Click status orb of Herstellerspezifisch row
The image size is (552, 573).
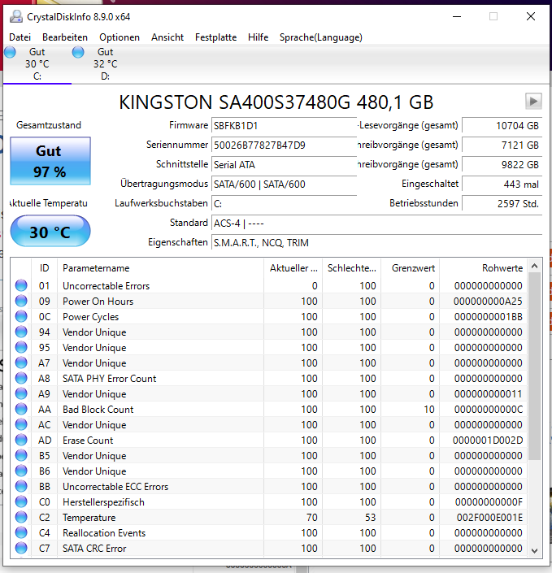(x=21, y=501)
